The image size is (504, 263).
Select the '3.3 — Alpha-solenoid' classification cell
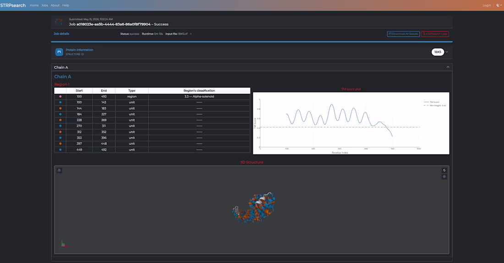point(199,97)
